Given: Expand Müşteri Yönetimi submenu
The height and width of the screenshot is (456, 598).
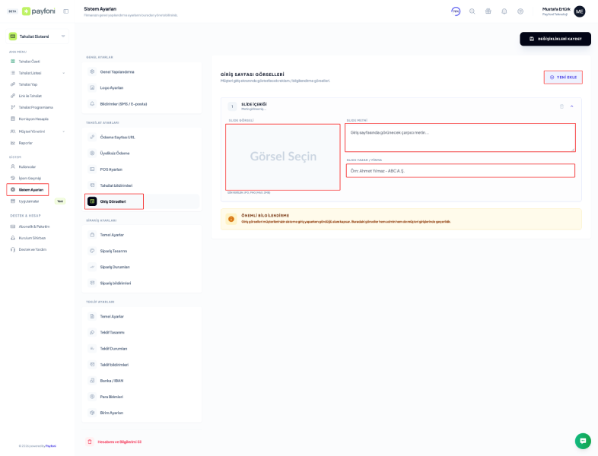Looking at the screenshot, I should [63, 131].
